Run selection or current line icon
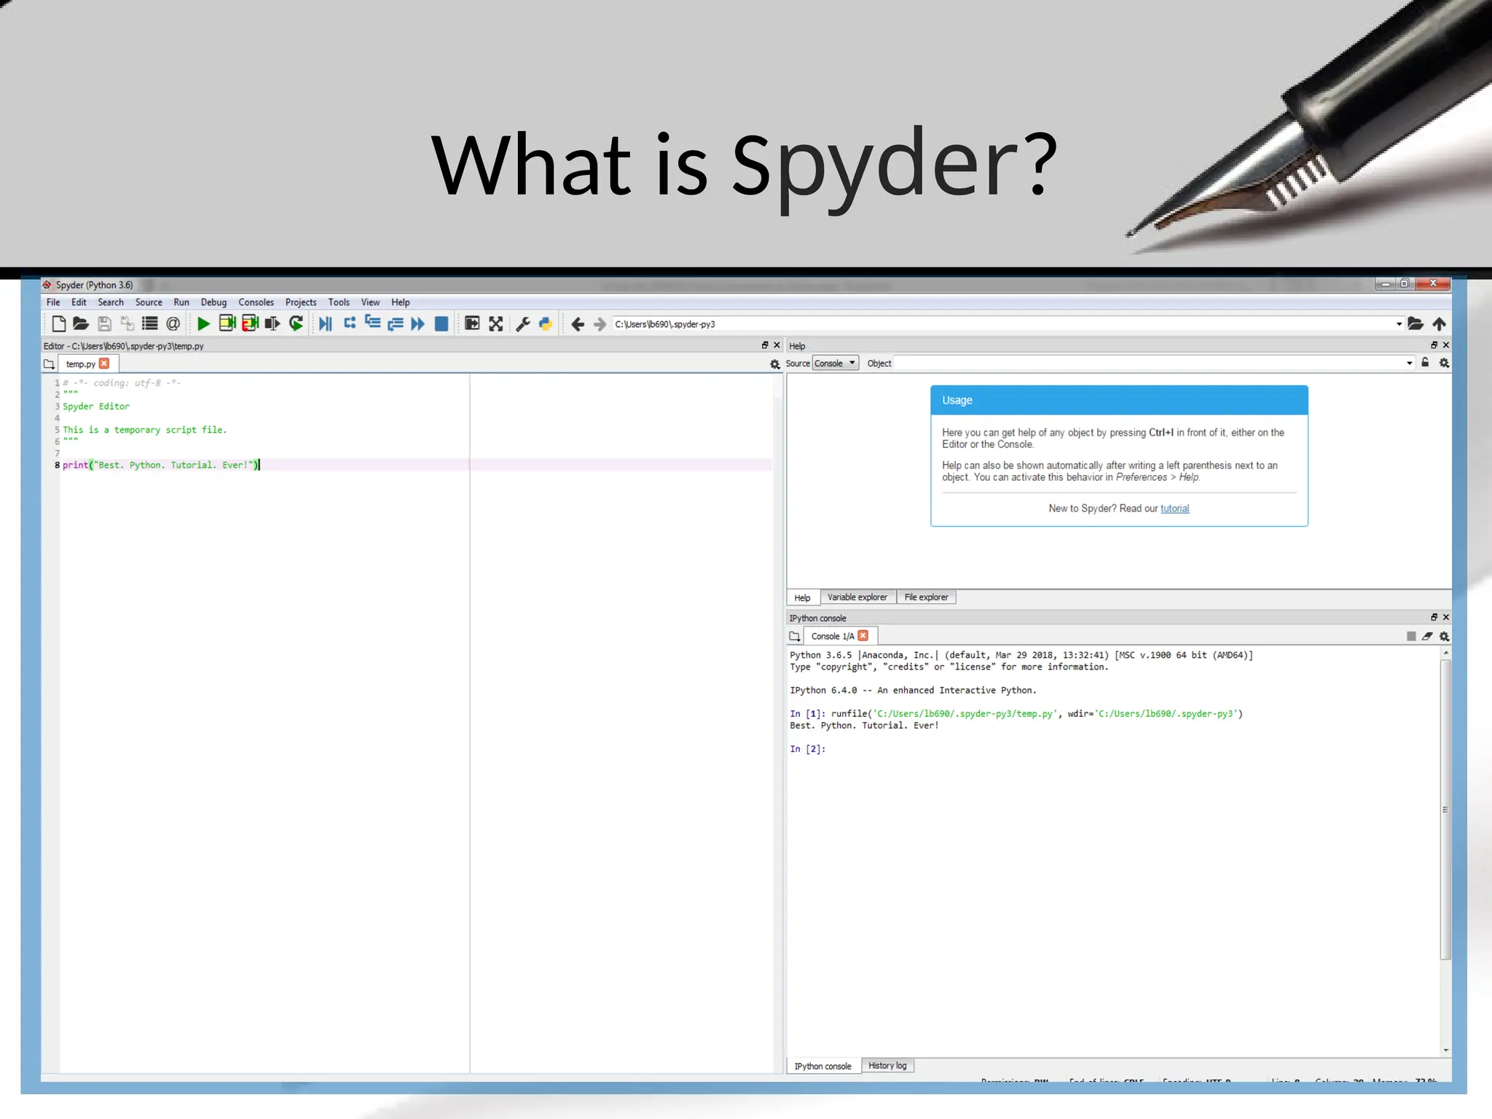 pyautogui.click(x=272, y=323)
